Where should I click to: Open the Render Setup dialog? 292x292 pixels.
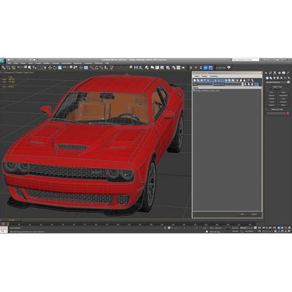click(x=173, y=68)
